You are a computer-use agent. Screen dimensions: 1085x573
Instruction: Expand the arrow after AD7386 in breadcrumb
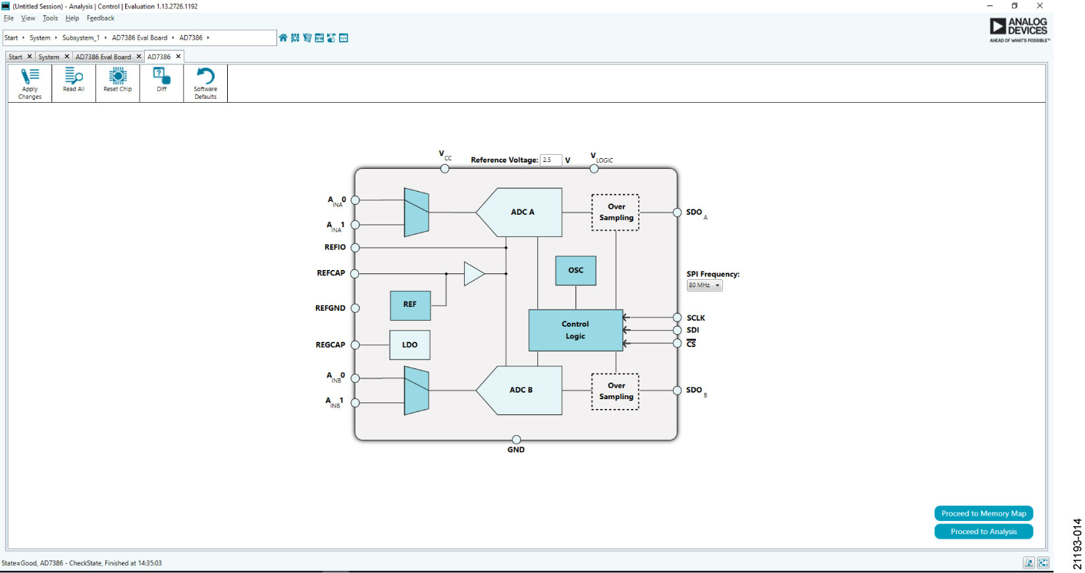(208, 38)
